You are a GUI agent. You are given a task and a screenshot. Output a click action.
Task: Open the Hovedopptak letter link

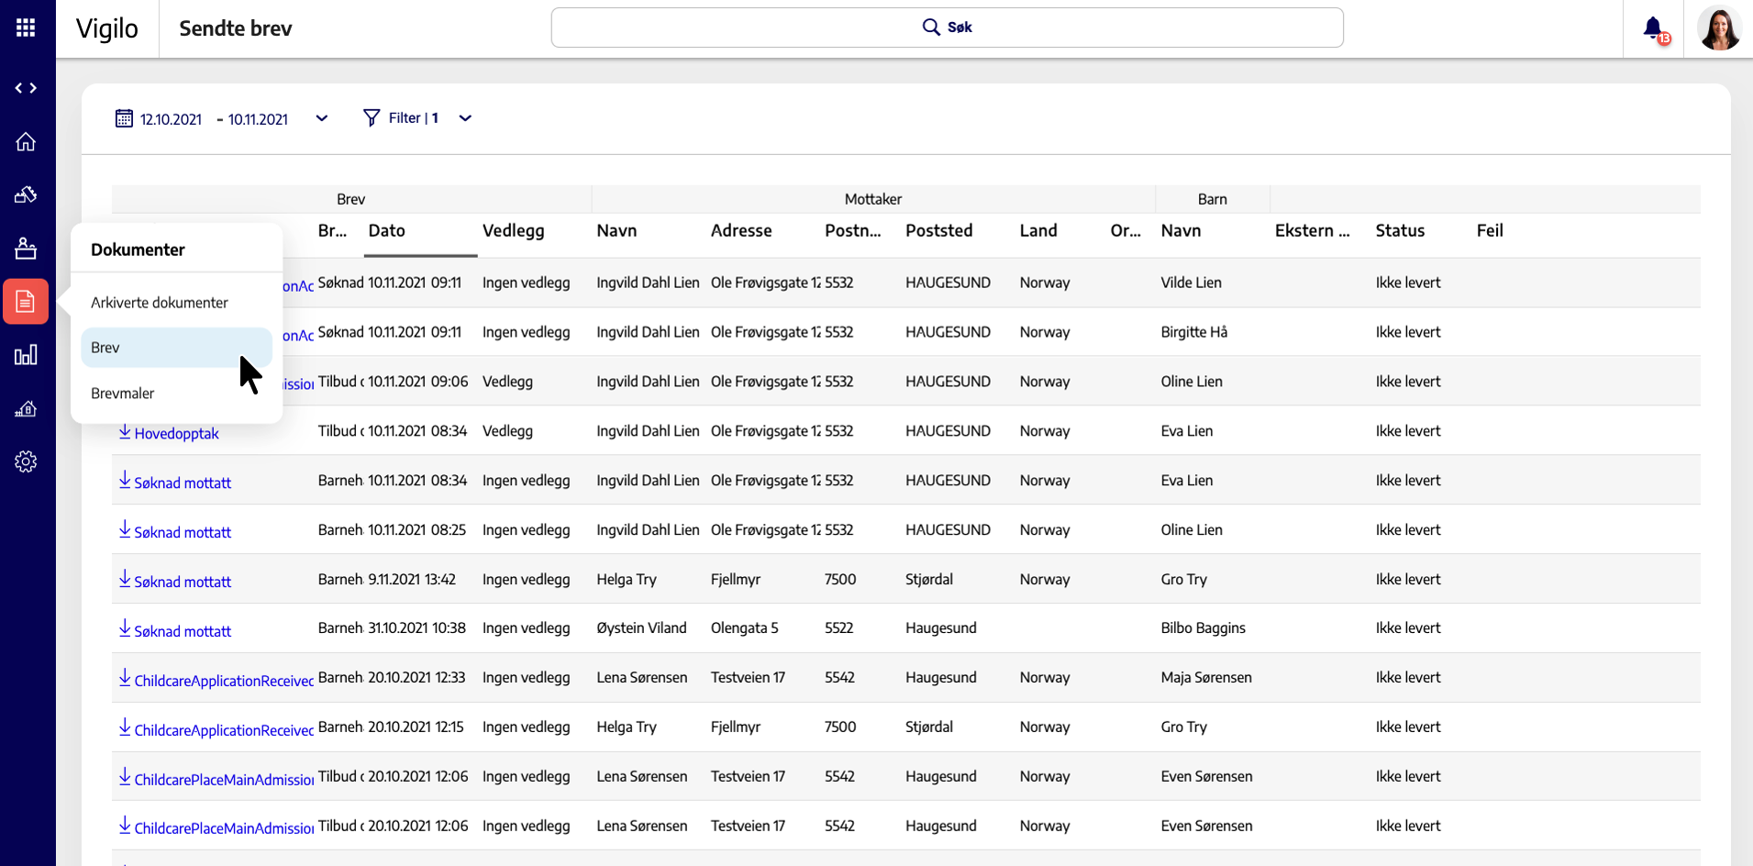click(176, 434)
